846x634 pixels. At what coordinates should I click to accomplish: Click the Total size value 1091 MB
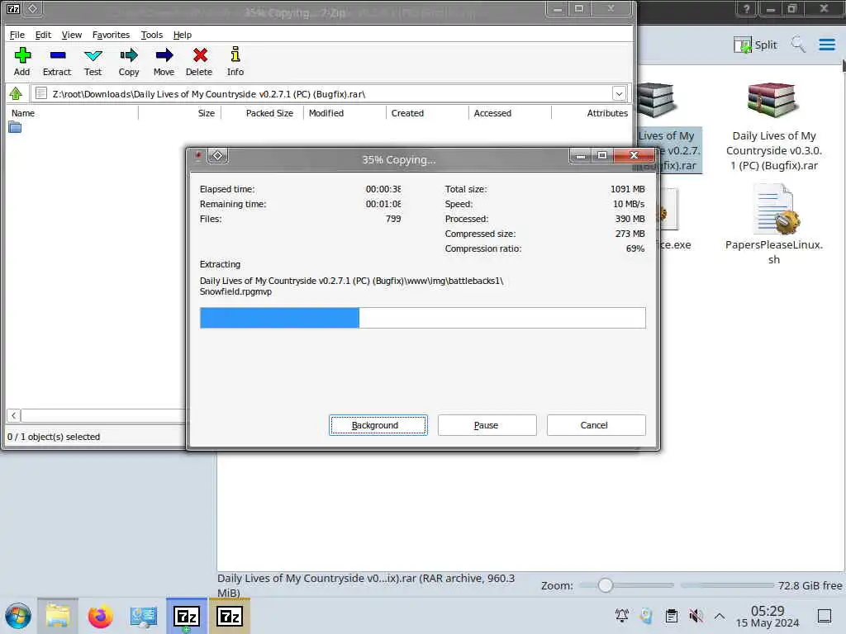[x=628, y=189]
